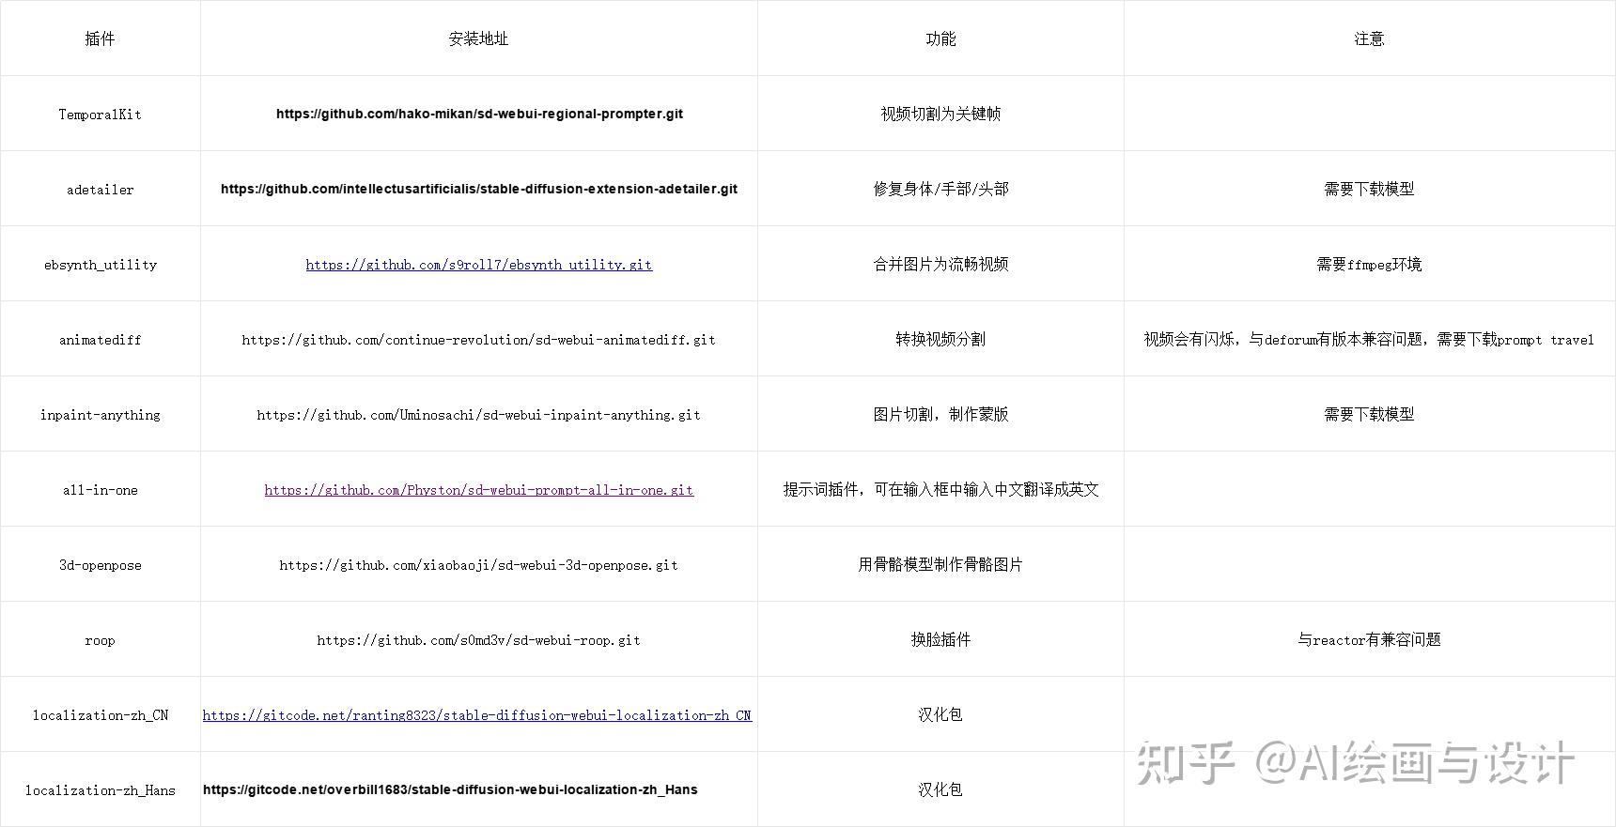Screen dimensions: 1616x827
Task: Open the ebsynth_utility GitHub link
Action: coord(479,265)
